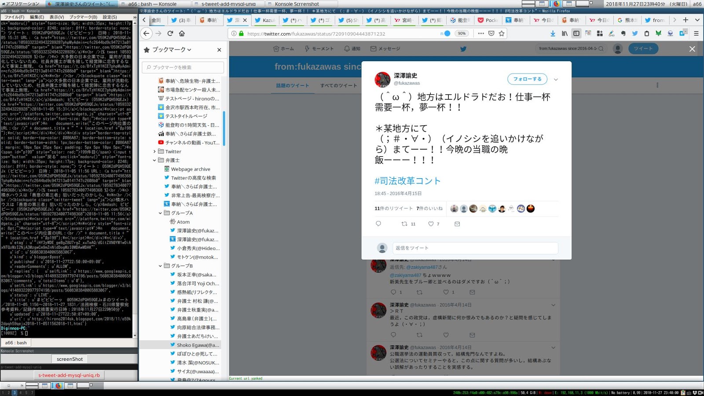
Task: Click the 返信をツイート reply field
Action: tap(475, 248)
